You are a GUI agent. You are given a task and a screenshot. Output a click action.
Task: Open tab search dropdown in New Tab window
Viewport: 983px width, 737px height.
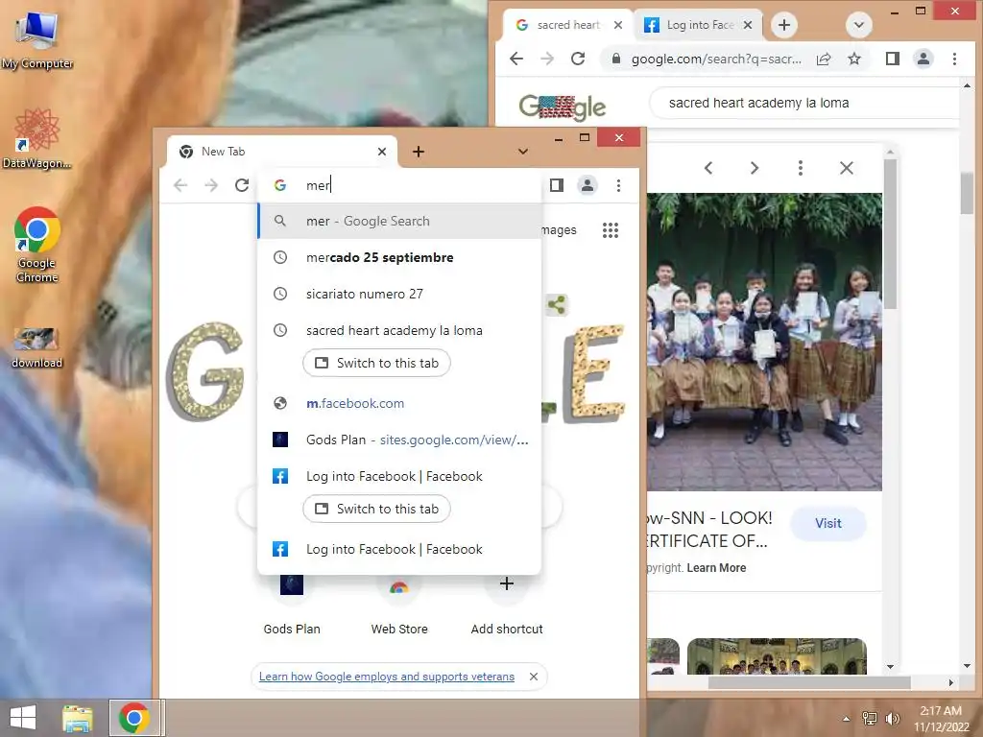[523, 152]
